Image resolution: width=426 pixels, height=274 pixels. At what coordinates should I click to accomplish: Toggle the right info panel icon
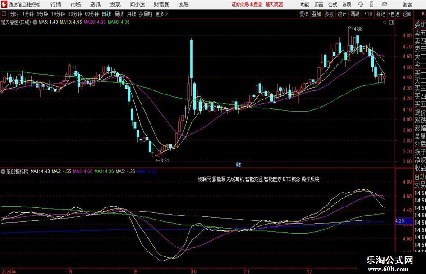[x=391, y=22]
